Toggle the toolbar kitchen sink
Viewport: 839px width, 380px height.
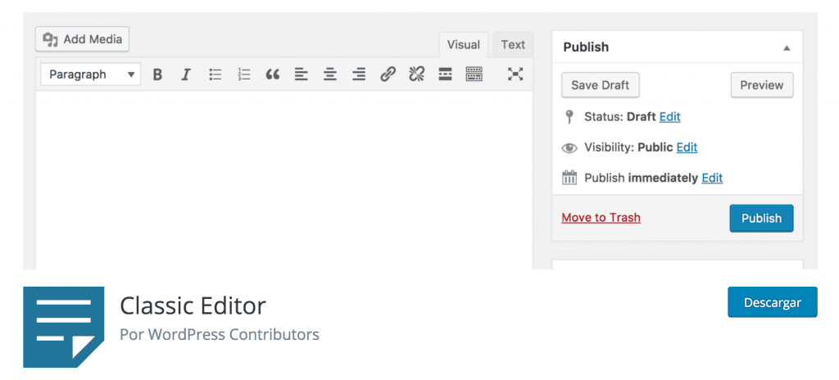tap(474, 75)
